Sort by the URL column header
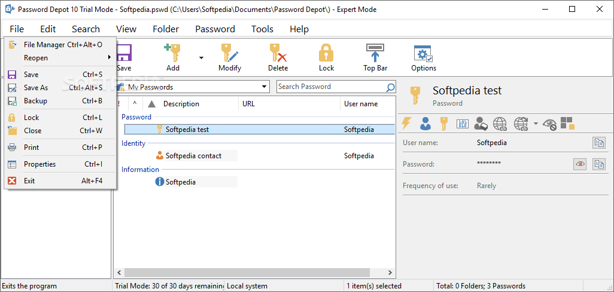 pyautogui.click(x=248, y=103)
